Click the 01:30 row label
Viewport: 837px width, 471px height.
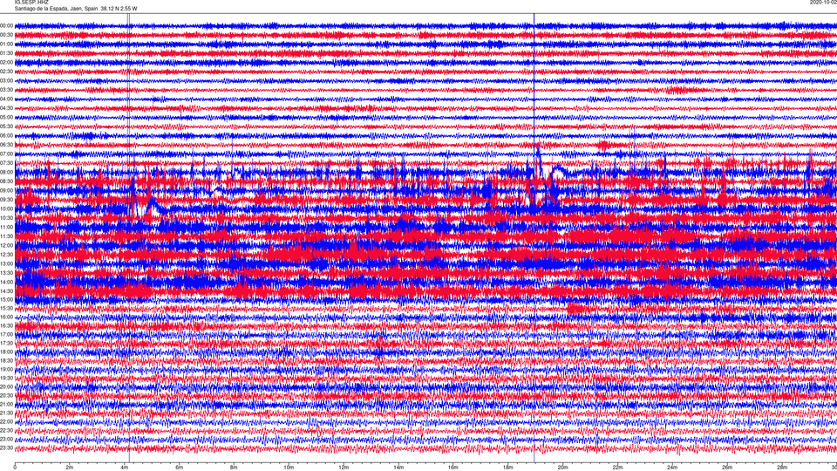(6, 53)
